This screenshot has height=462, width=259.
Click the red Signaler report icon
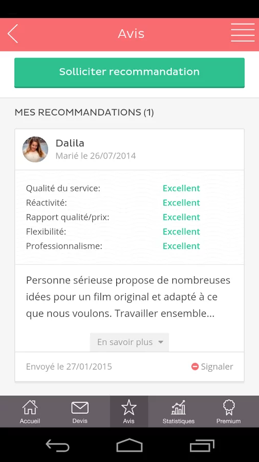tap(195, 367)
